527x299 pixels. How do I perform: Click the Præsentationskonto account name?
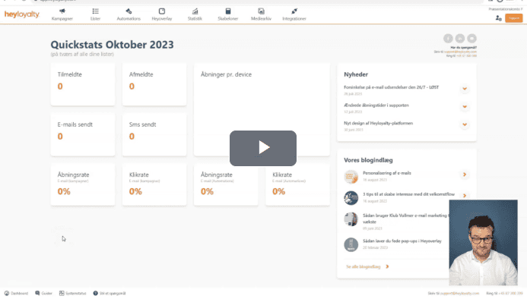click(x=506, y=9)
